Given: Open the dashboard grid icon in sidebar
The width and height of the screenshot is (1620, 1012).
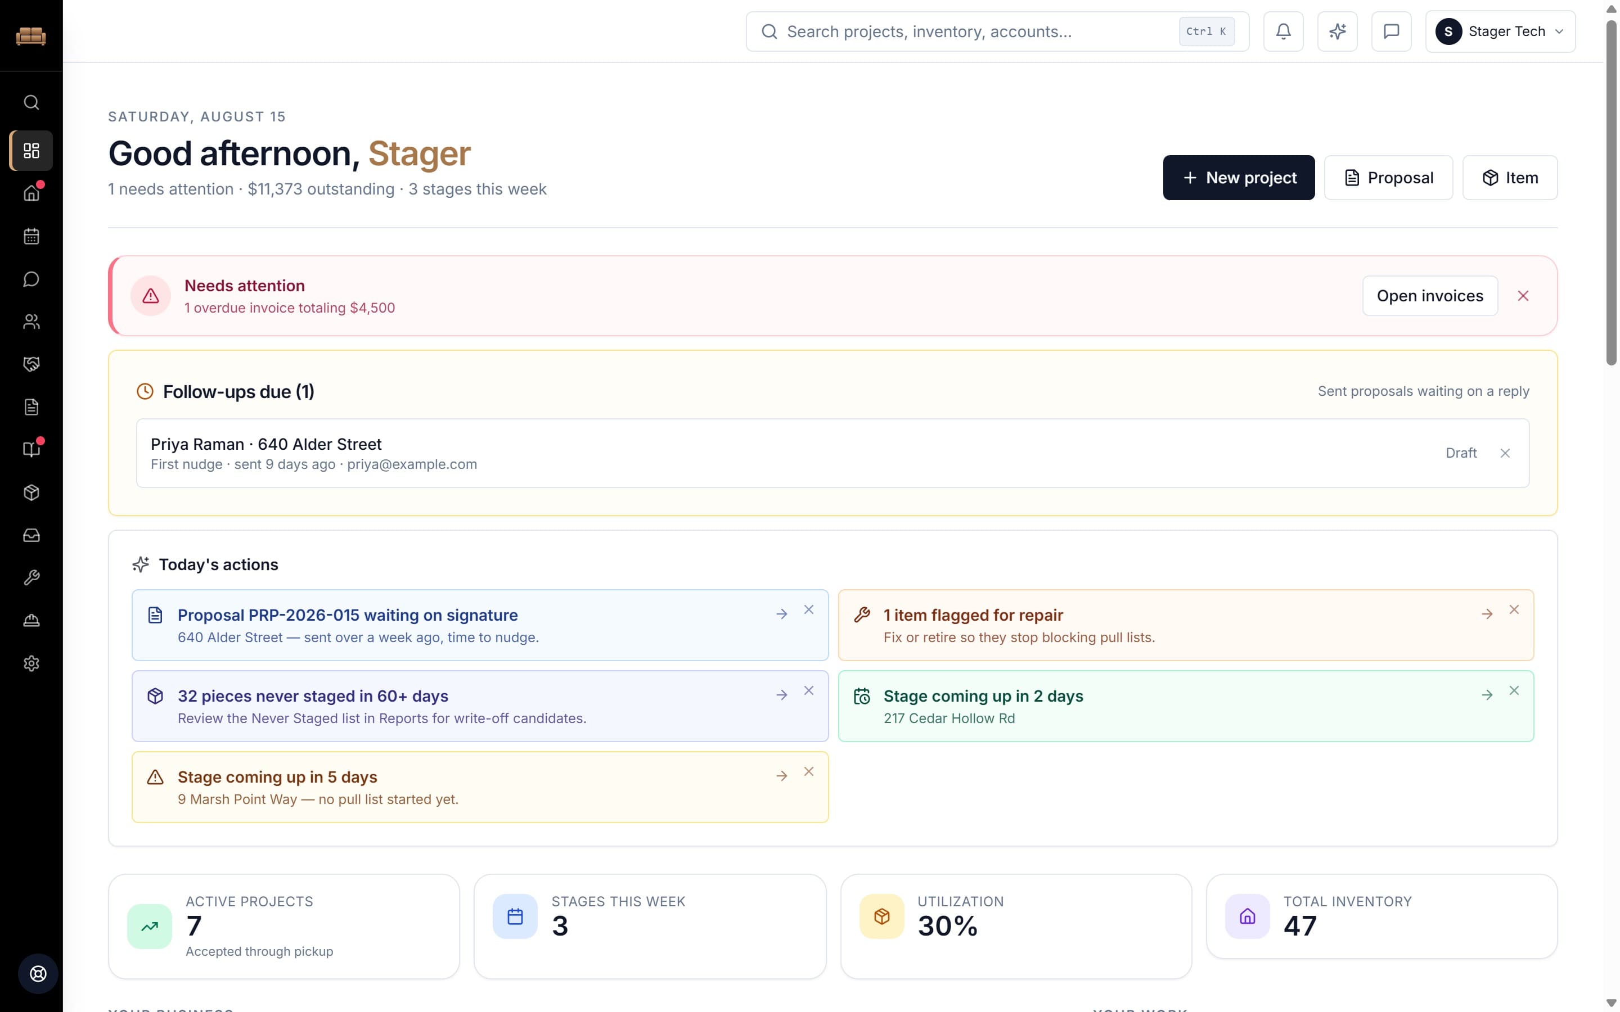Looking at the screenshot, I should (31, 151).
